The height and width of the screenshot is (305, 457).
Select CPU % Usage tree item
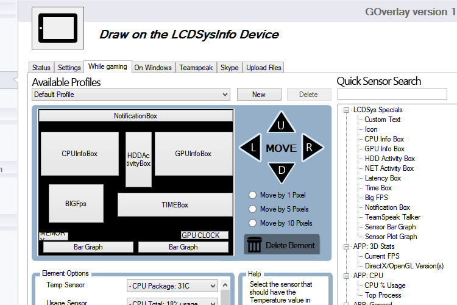coord(385,285)
